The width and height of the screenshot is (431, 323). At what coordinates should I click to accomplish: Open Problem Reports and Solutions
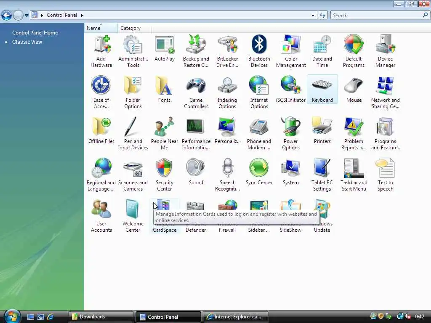click(354, 134)
